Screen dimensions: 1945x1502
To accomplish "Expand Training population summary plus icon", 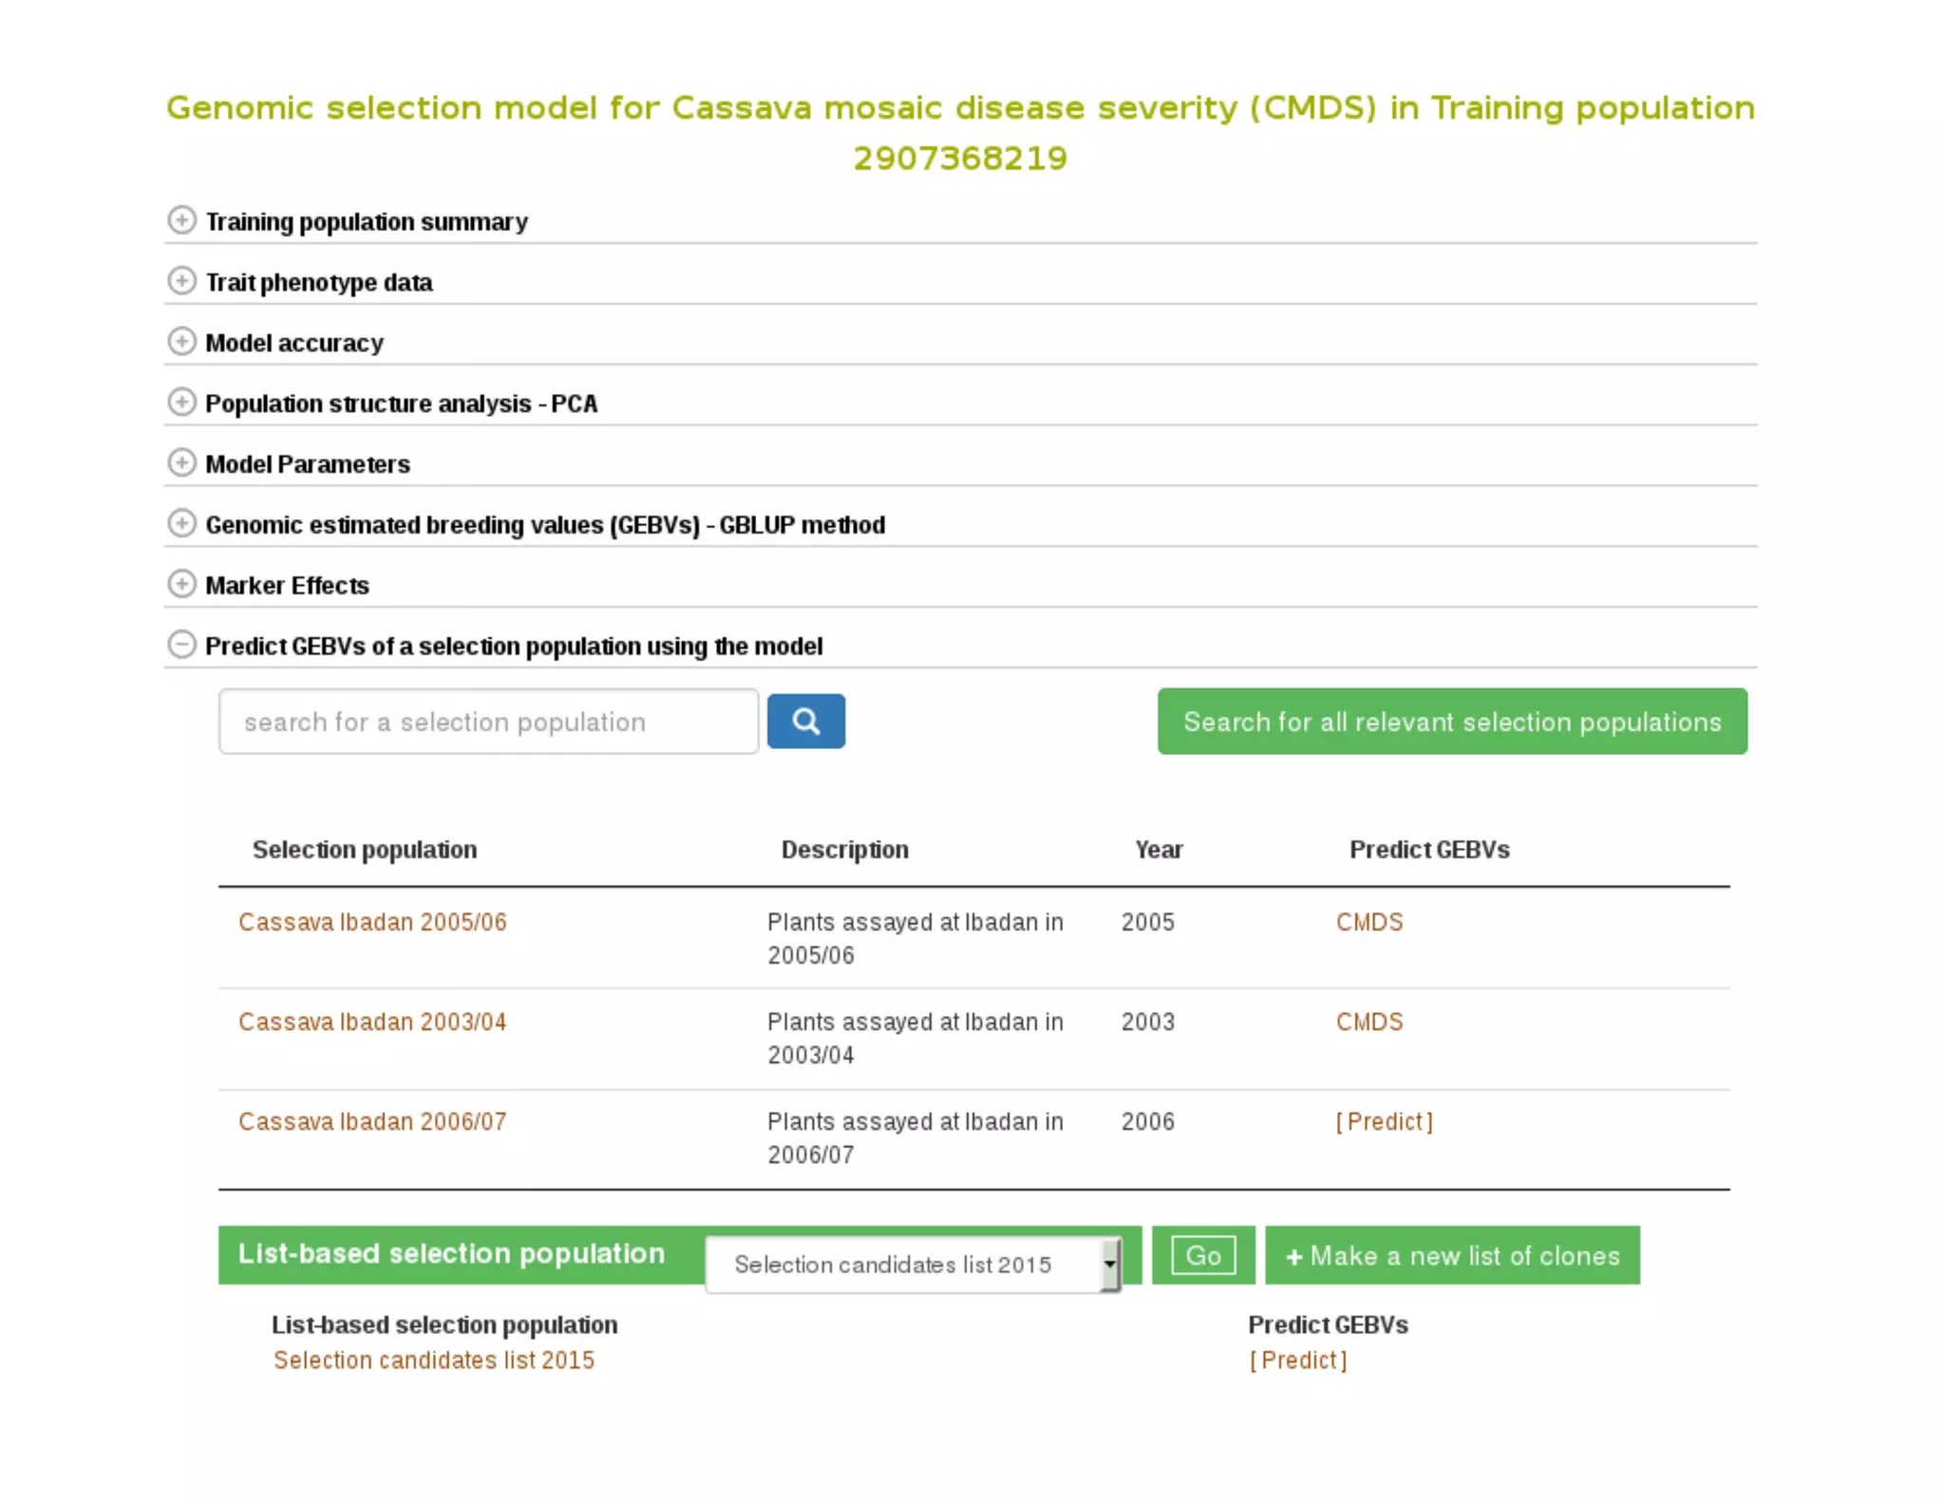I will [x=181, y=220].
